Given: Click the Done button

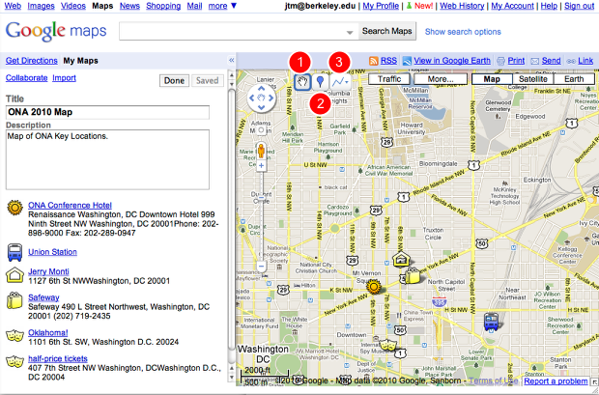Looking at the screenshot, I should click(x=174, y=80).
